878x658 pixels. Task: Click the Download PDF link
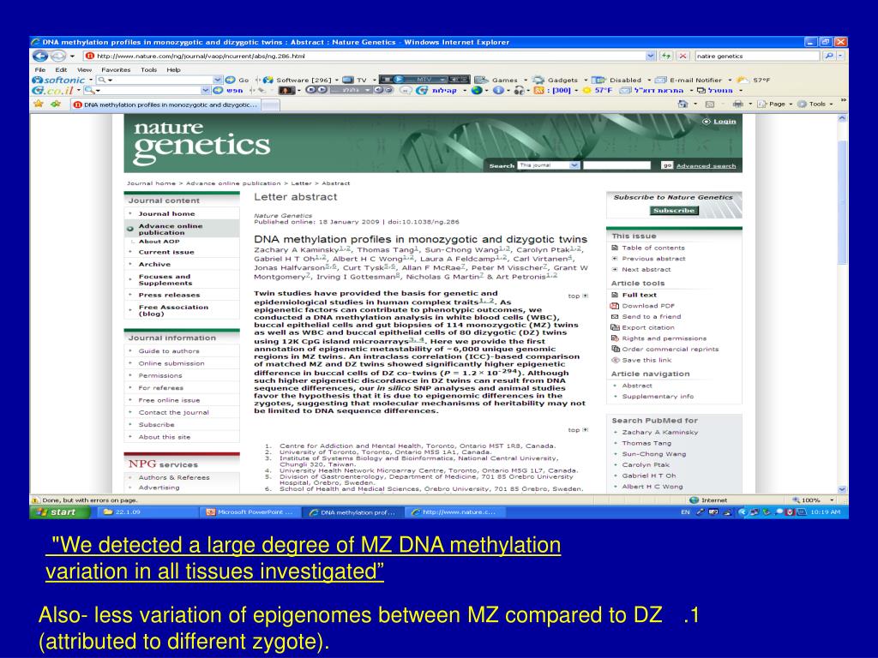pyautogui.click(x=648, y=306)
